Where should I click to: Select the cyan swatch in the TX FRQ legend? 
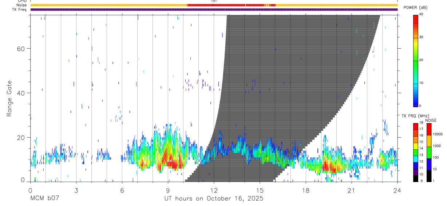pos(415,159)
